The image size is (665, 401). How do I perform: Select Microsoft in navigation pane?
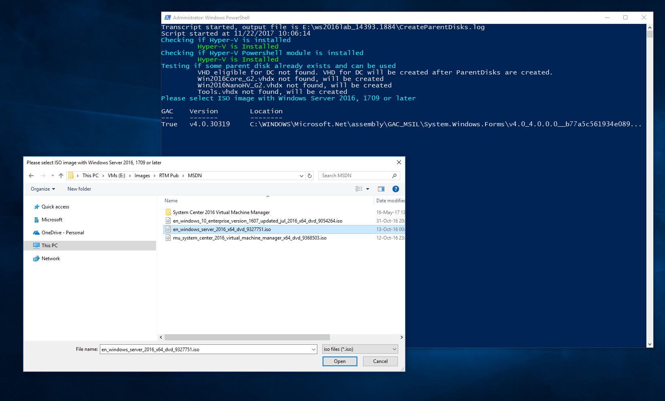coord(52,220)
